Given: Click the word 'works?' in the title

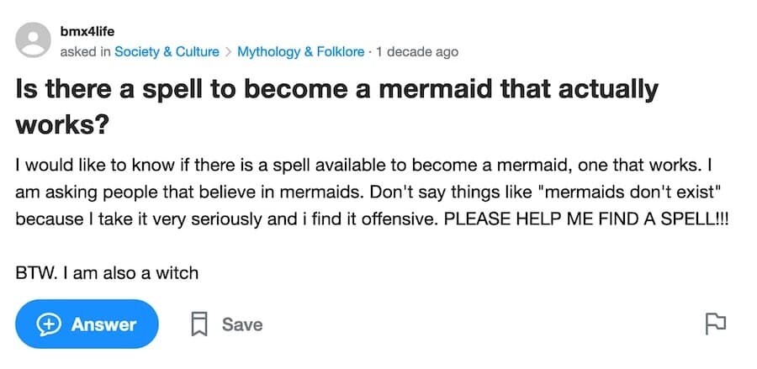Looking at the screenshot, I should [x=61, y=126].
